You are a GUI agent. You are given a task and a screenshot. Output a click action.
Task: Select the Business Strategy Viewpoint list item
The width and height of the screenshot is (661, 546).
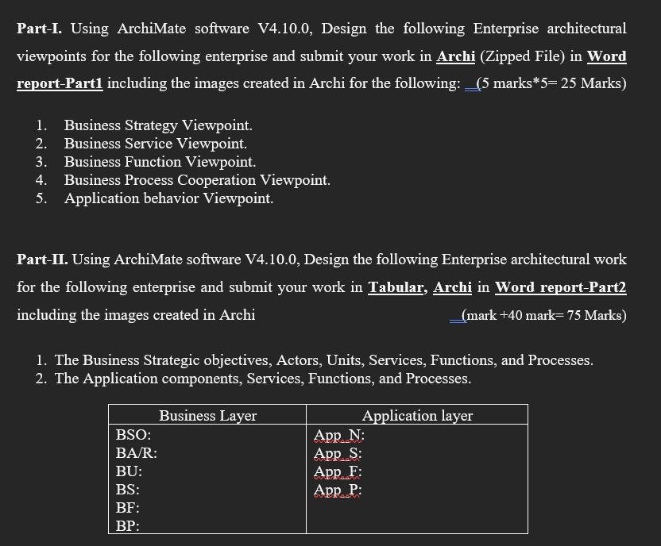158,125
